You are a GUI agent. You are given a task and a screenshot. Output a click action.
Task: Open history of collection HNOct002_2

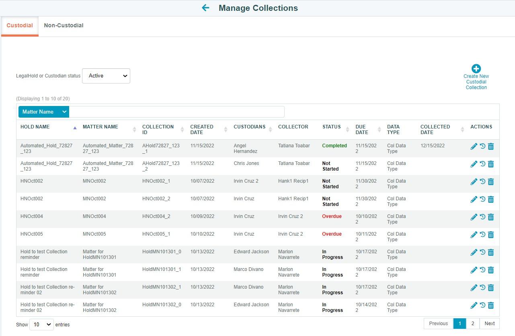482,200
